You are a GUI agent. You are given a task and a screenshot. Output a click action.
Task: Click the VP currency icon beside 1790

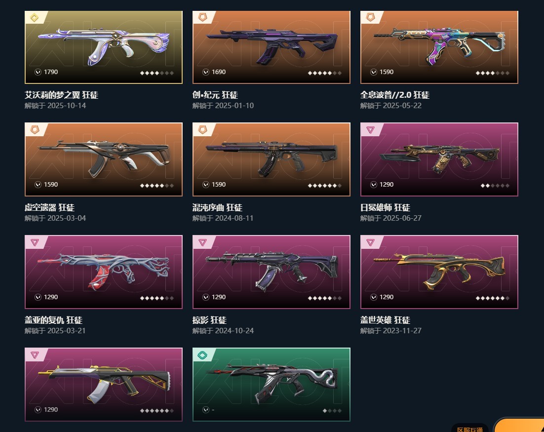[38, 72]
